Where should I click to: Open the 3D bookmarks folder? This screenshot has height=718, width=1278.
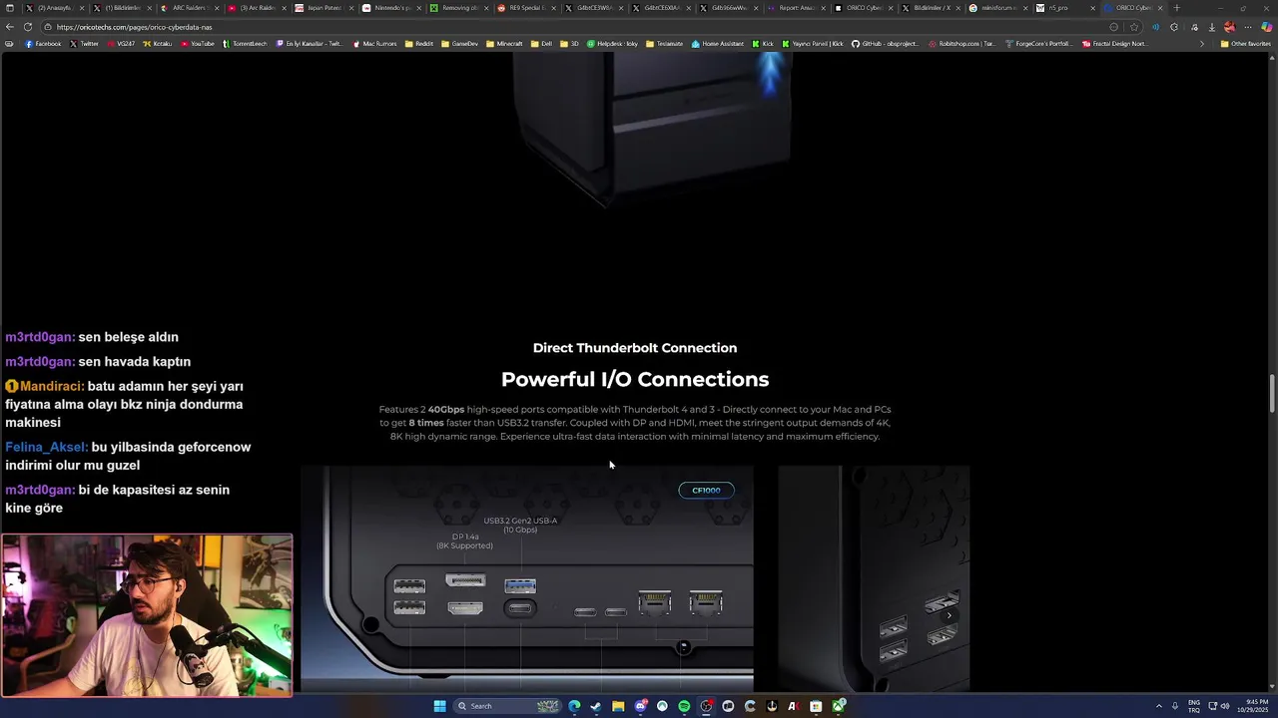pyautogui.click(x=569, y=44)
